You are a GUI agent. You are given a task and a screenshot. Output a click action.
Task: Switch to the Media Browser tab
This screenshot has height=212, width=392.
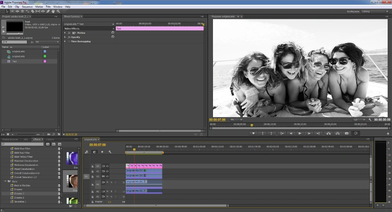pos(10,139)
